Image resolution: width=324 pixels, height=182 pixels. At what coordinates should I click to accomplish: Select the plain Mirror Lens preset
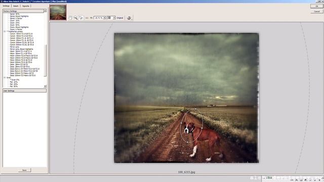coord(15,47)
